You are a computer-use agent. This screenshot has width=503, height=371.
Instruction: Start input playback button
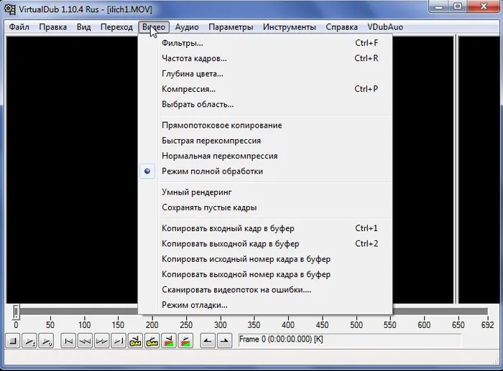tap(29, 341)
